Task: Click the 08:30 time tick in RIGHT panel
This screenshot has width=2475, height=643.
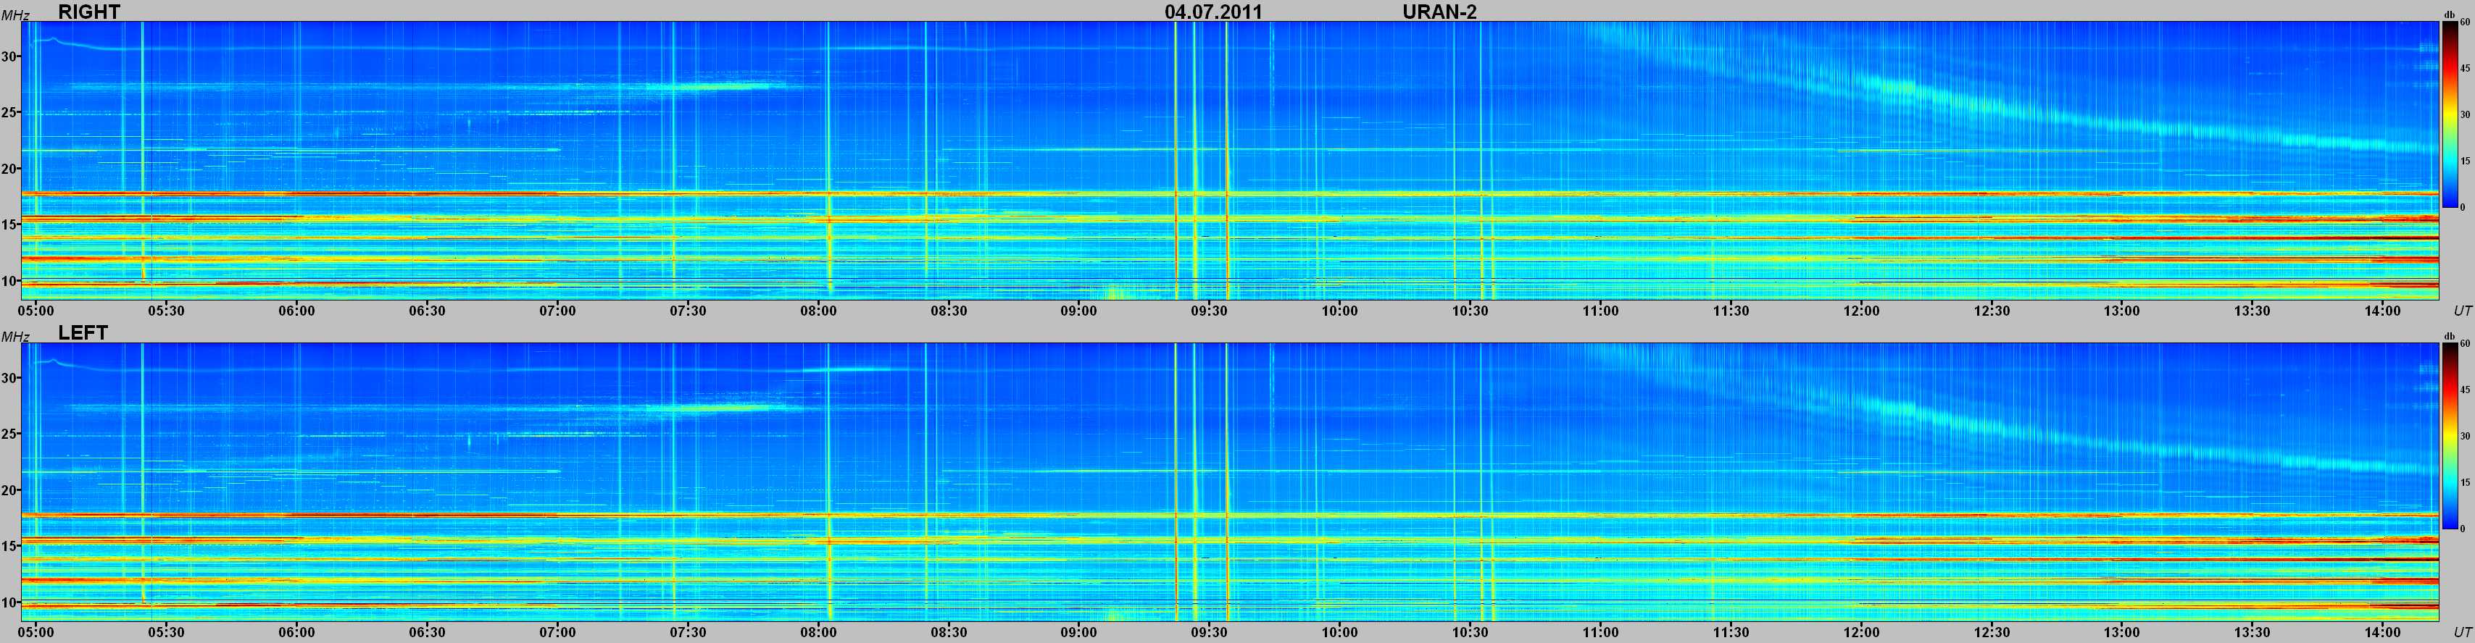Action: coord(949,311)
